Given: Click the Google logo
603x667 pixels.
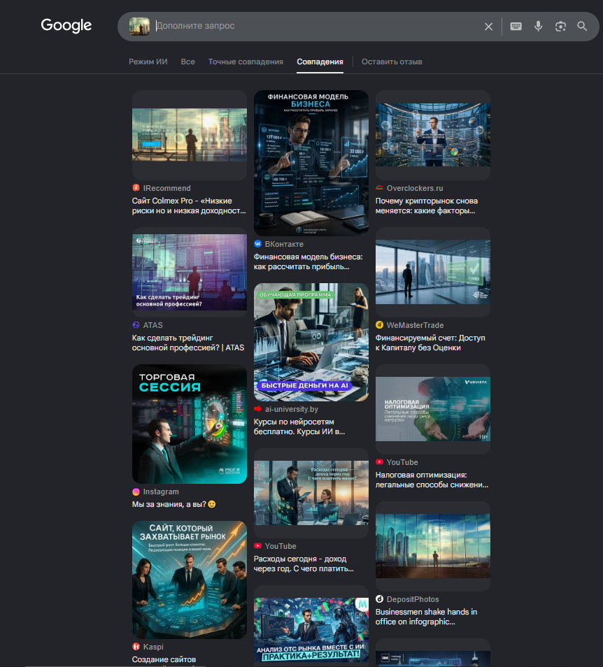Looking at the screenshot, I should [x=66, y=26].
